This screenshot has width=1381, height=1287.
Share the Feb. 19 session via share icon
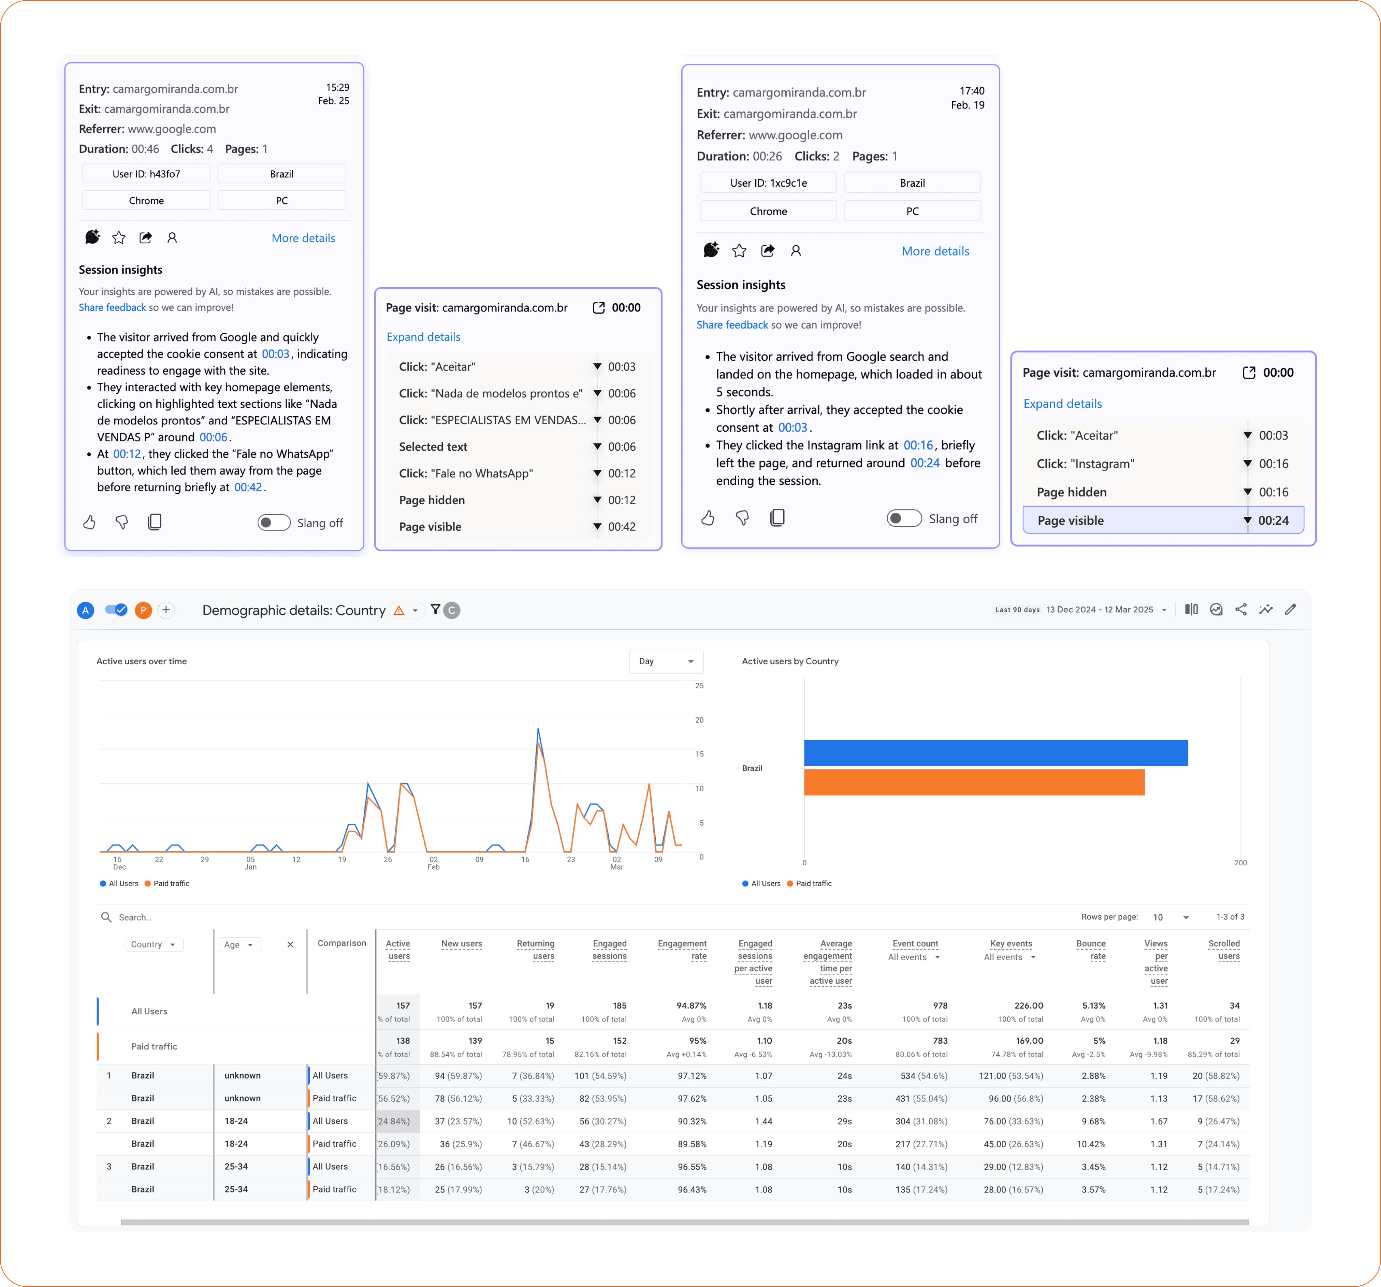(768, 250)
